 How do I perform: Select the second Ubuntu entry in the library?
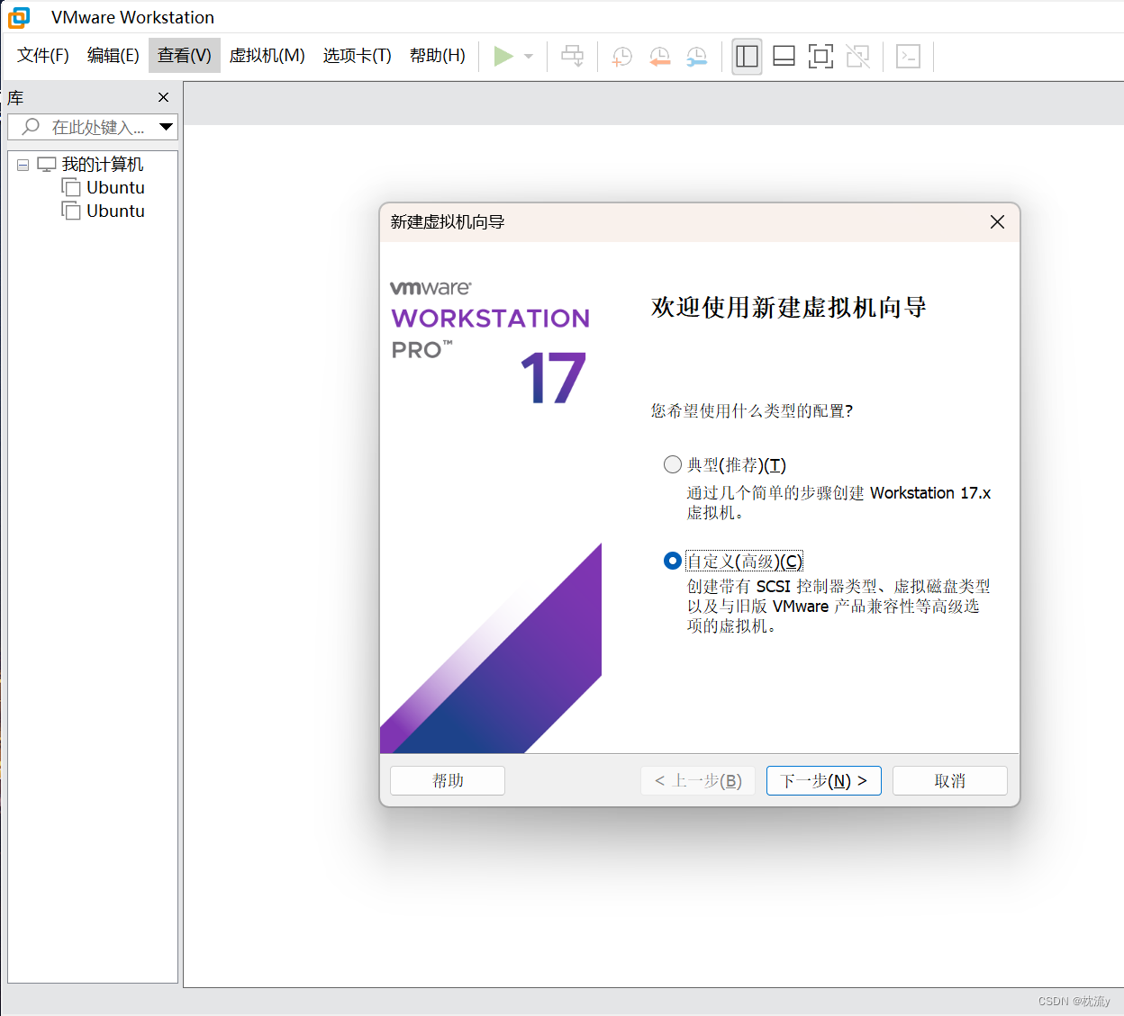click(115, 211)
